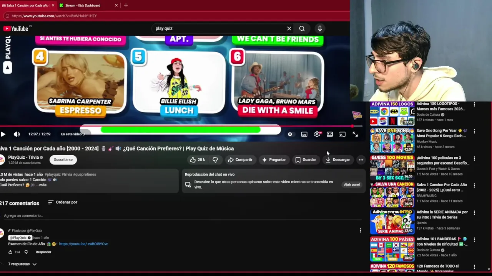Enter fullscreen mode in player
This screenshot has width=492, height=276.
[x=355, y=134]
